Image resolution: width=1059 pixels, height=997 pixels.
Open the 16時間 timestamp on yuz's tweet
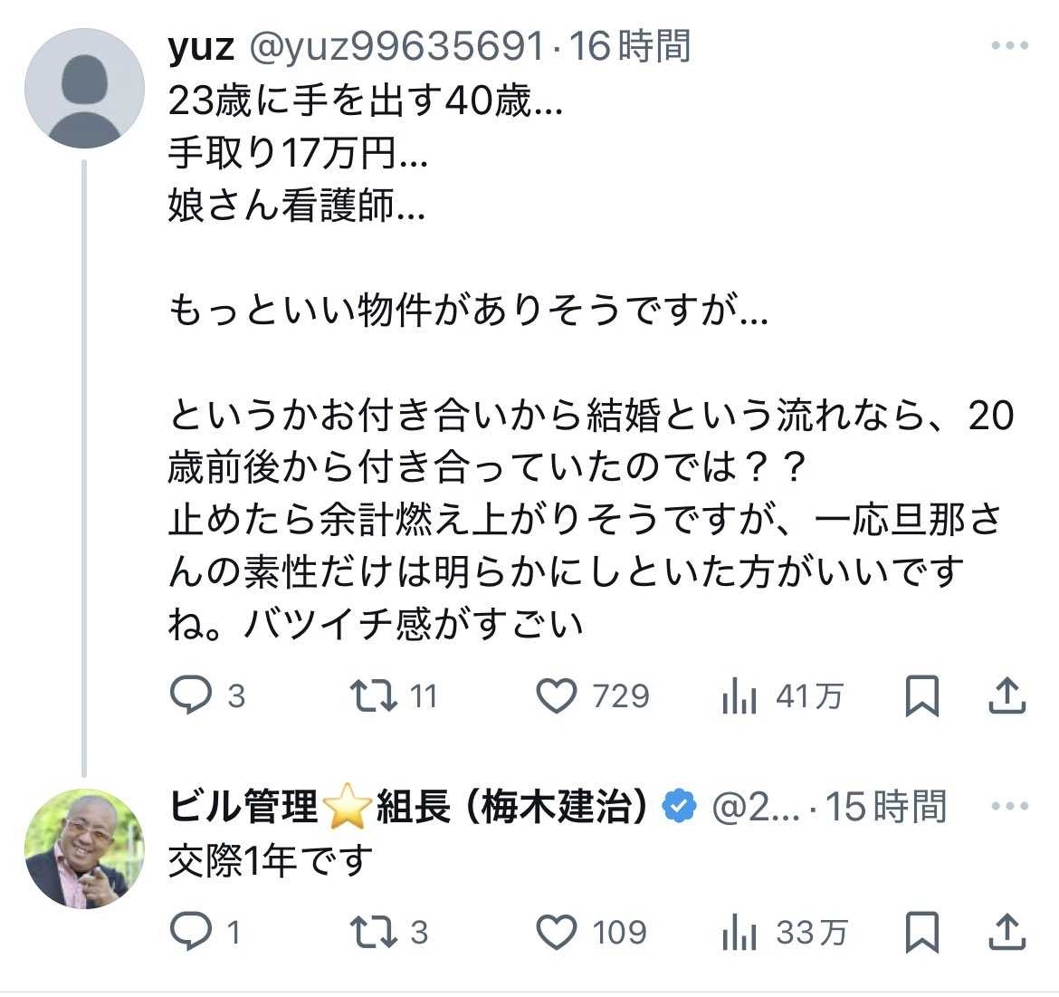pos(630,46)
